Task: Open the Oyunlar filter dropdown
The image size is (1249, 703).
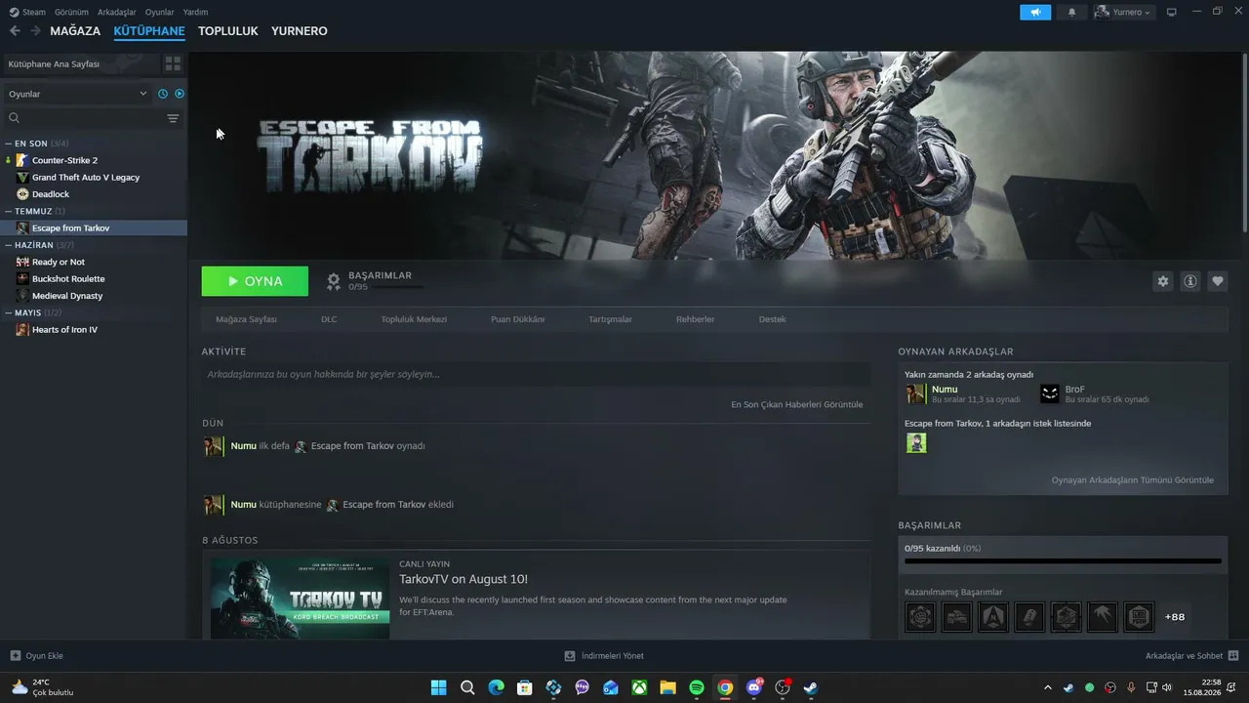Action: click(x=78, y=94)
